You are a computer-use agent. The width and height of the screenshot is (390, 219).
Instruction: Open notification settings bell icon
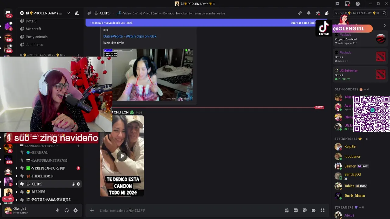pyautogui.click(x=309, y=13)
